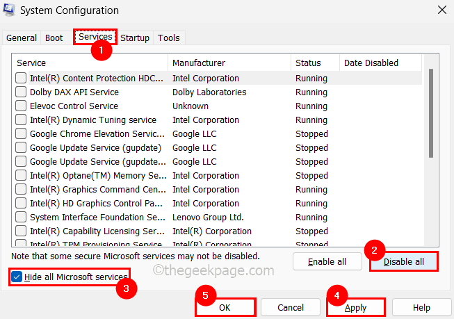Confirm with the OK button
This screenshot has height=319, width=454.
point(225,307)
